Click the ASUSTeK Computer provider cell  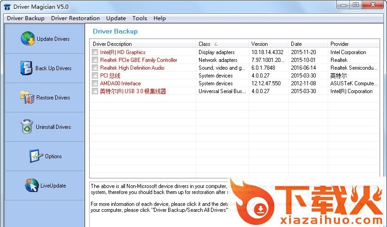click(x=354, y=83)
